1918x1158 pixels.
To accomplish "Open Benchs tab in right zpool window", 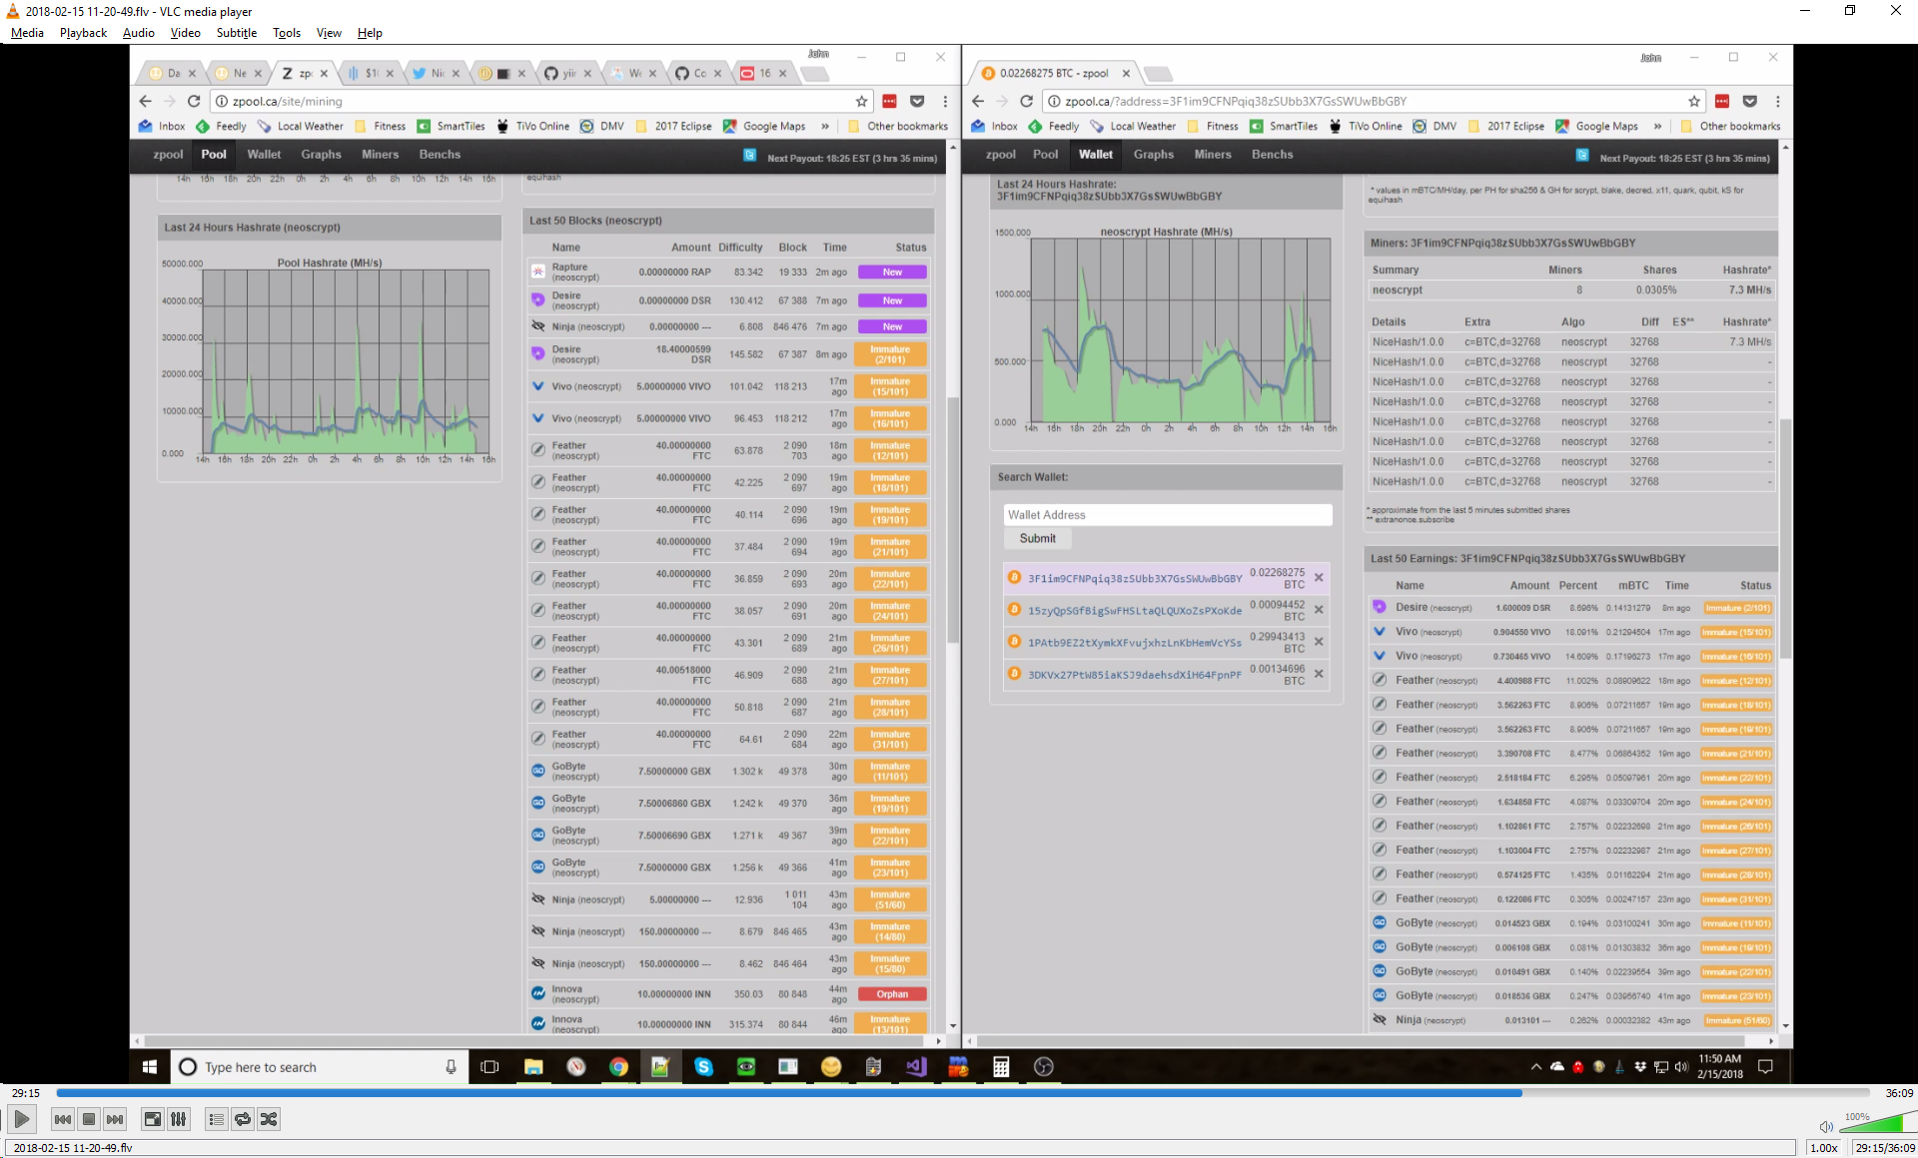I will [1273, 155].
